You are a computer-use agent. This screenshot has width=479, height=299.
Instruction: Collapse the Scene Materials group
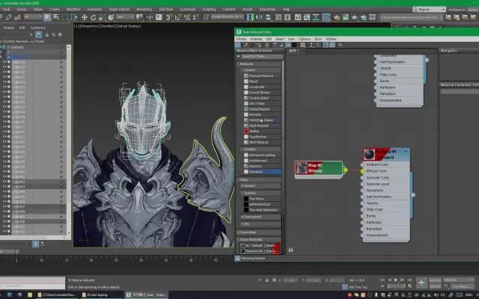(x=239, y=240)
